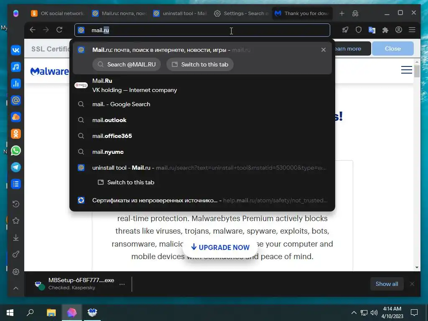Select Thank you for downloading tab
Image resolution: width=428 pixels, height=321 pixels.
[x=302, y=13]
